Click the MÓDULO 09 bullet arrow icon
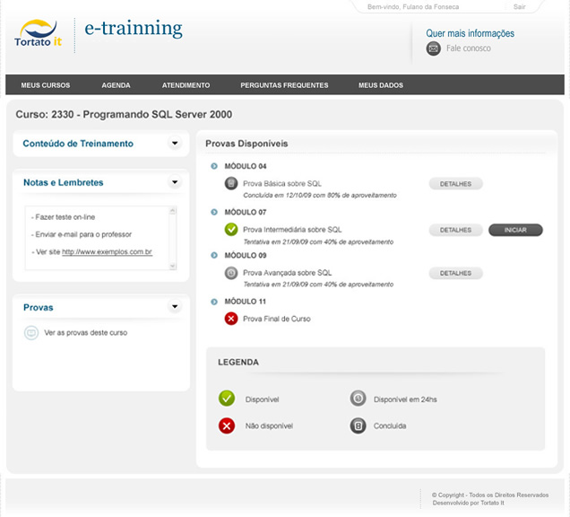This screenshot has width=570, height=517. (214, 256)
